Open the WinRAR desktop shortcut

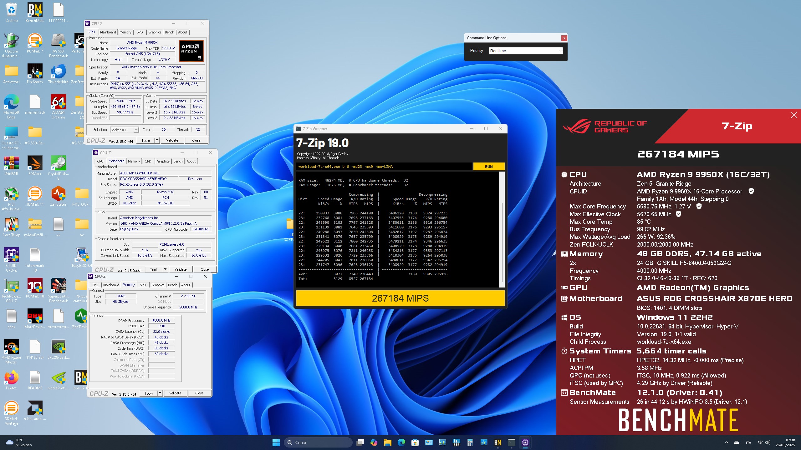[11, 166]
